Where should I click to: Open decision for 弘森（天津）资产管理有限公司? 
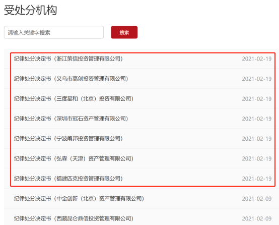[x=74, y=158]
